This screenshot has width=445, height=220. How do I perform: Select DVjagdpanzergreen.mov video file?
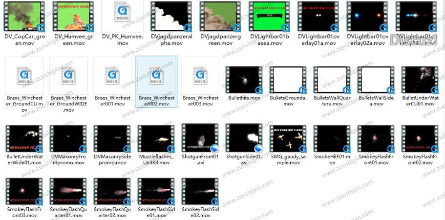click(200, 16)
